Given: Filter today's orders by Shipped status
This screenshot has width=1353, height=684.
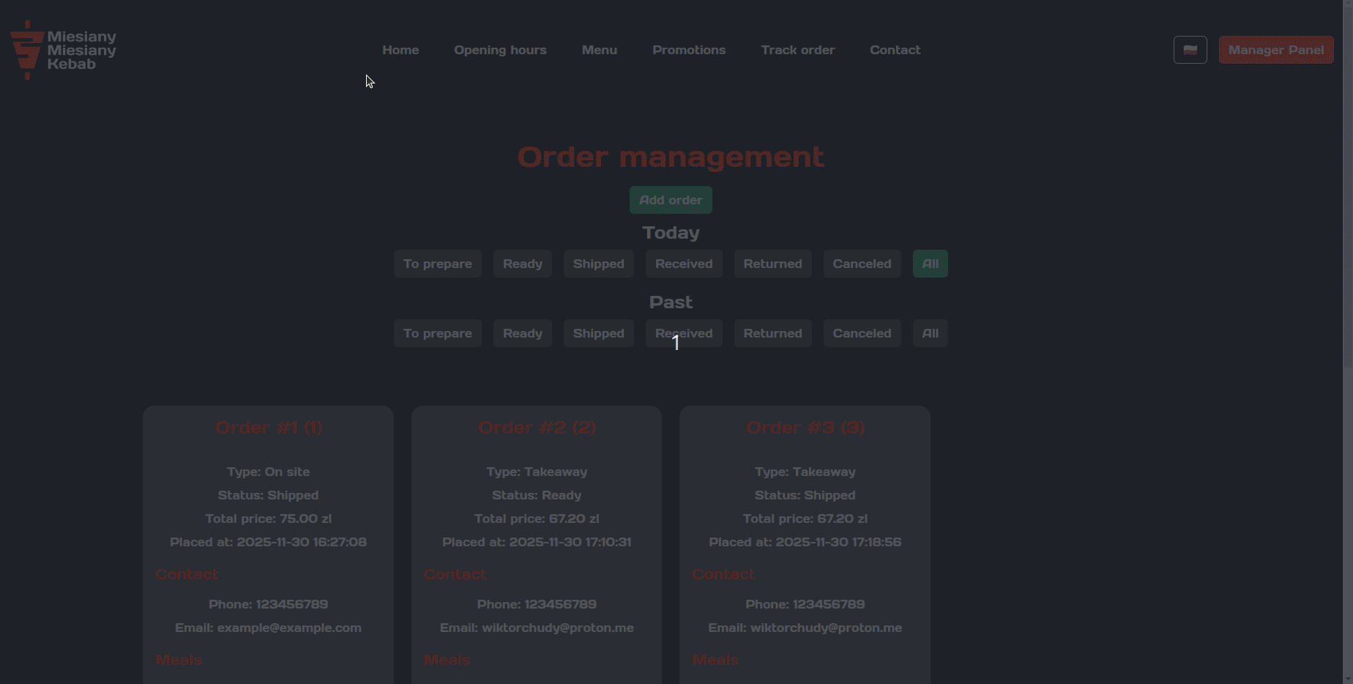Looking at the screenshot, I should pyautogui.click(x=598, y=264).
